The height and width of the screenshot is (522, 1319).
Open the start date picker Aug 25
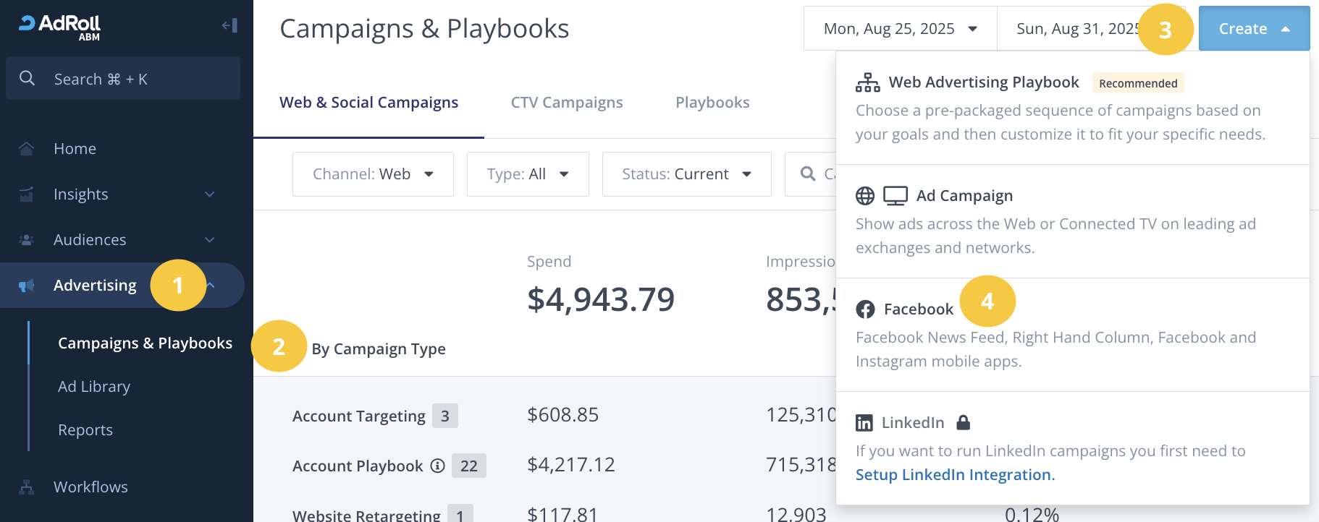click(900, 29)
